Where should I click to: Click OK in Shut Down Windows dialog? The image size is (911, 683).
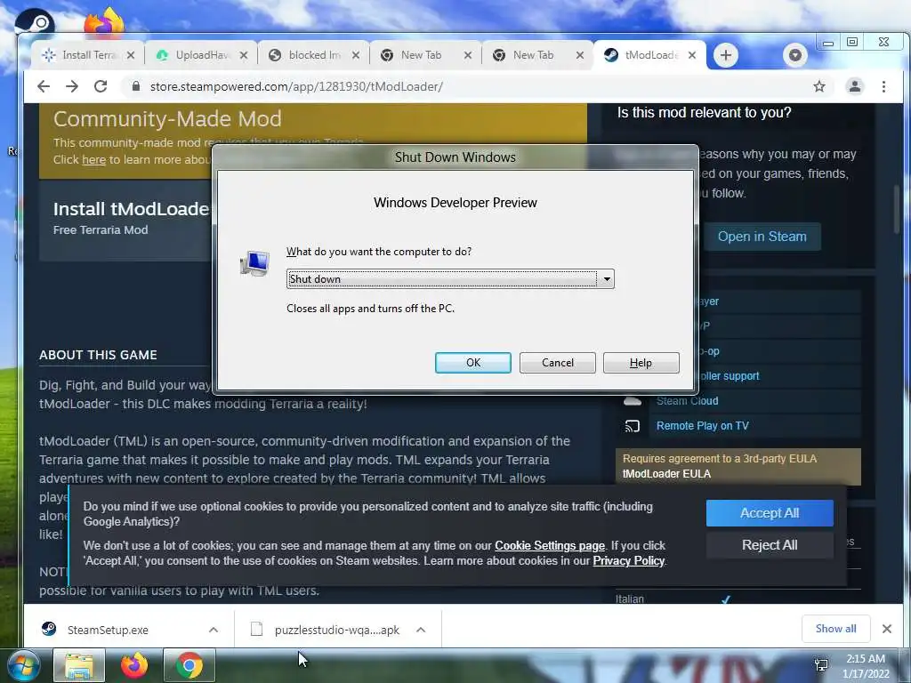pos(473,363)
